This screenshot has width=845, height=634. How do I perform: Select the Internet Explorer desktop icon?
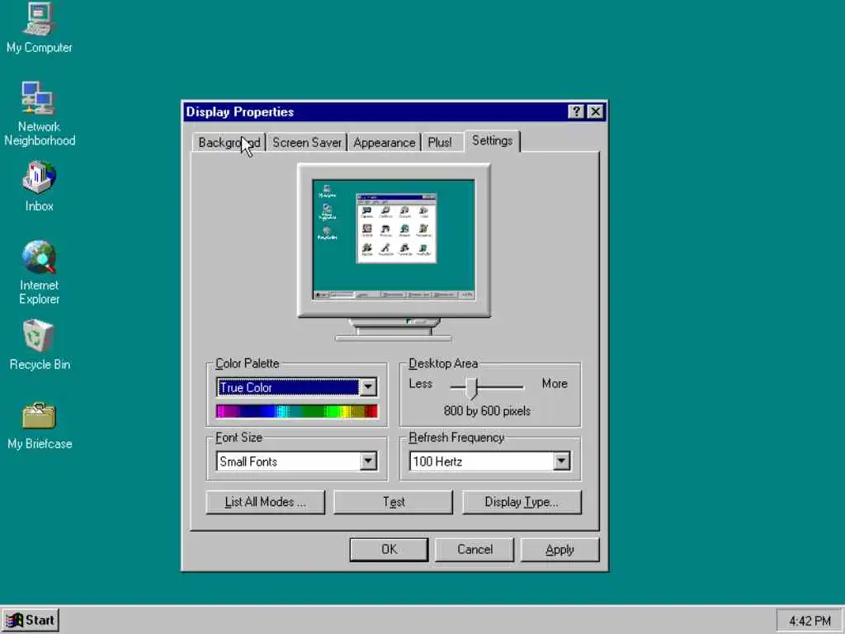(x=39, y=272)
